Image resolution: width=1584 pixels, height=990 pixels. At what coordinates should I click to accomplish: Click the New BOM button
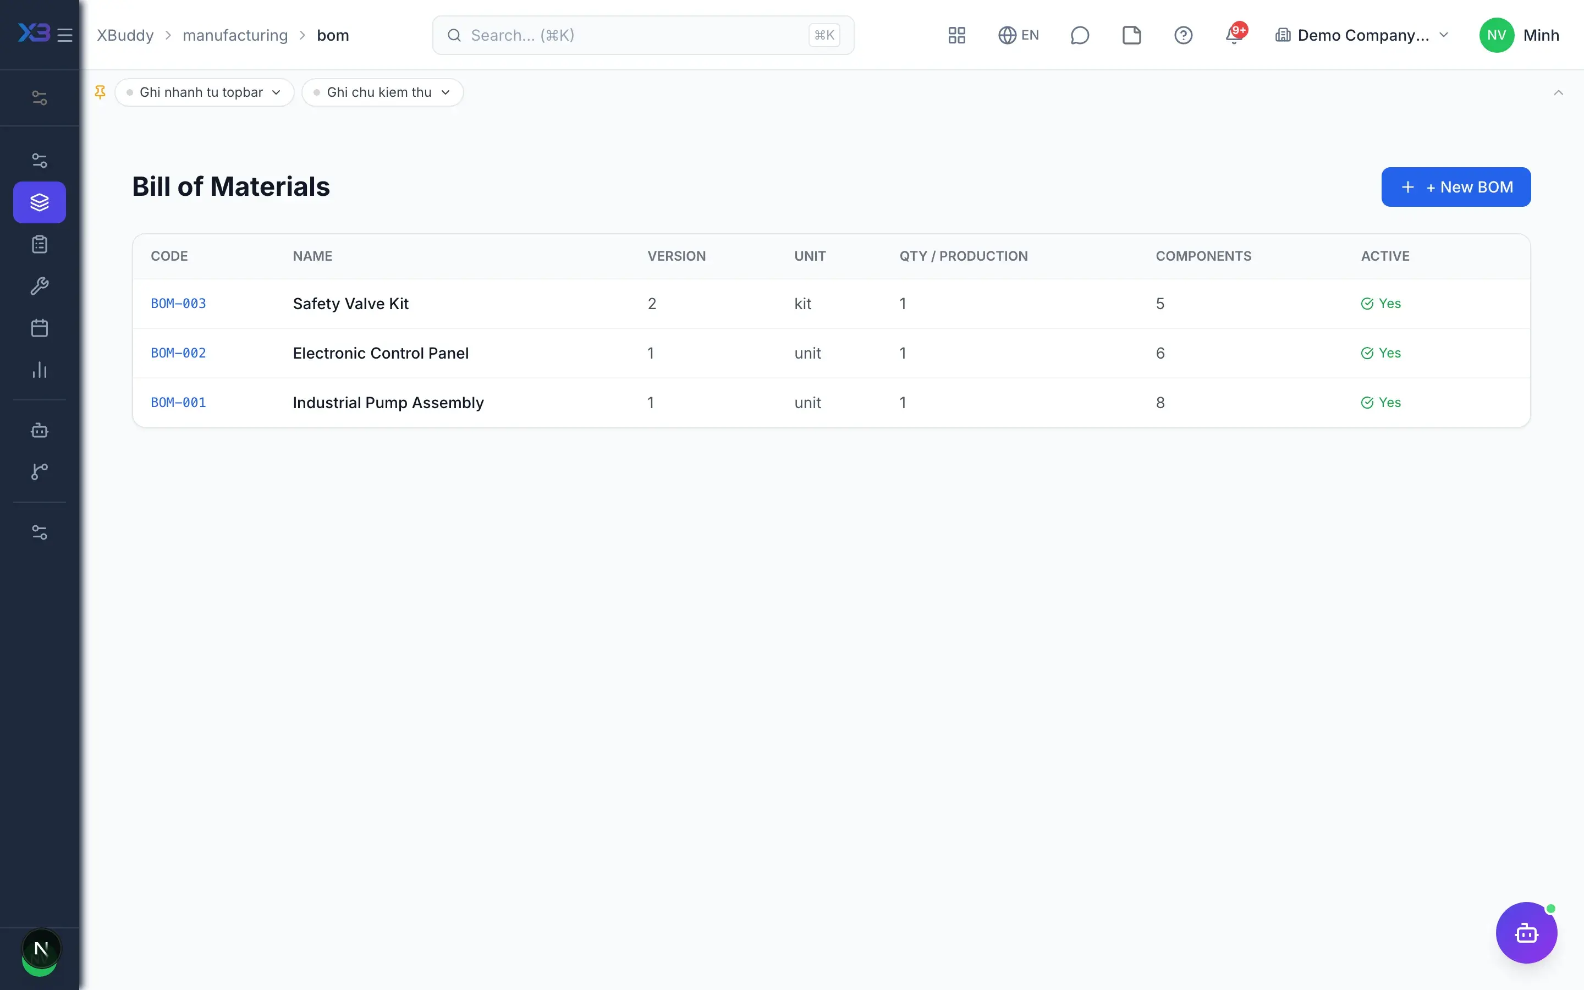[1456, 187]
